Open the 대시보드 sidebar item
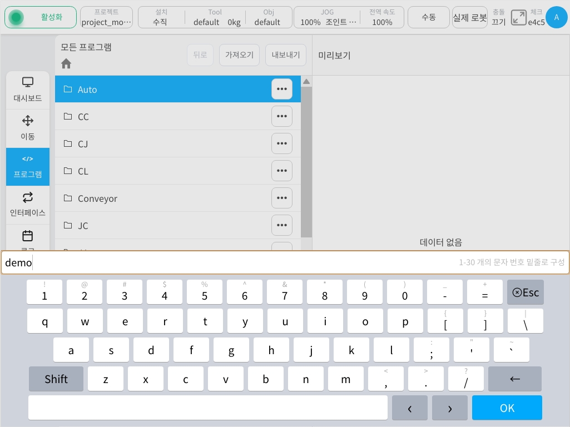The height and width of the screenshot is (427, 570). click(28, 90)
